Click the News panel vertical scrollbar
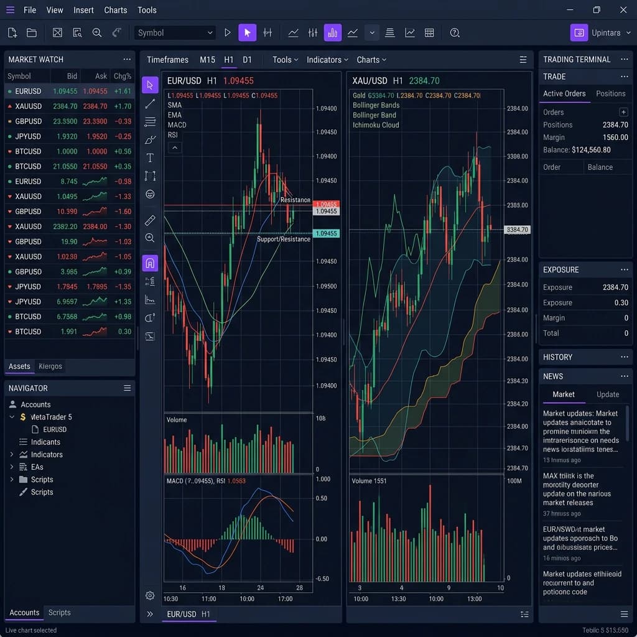 (628, 422)
